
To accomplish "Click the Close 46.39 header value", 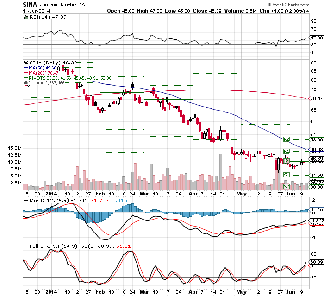I will 207,11.
